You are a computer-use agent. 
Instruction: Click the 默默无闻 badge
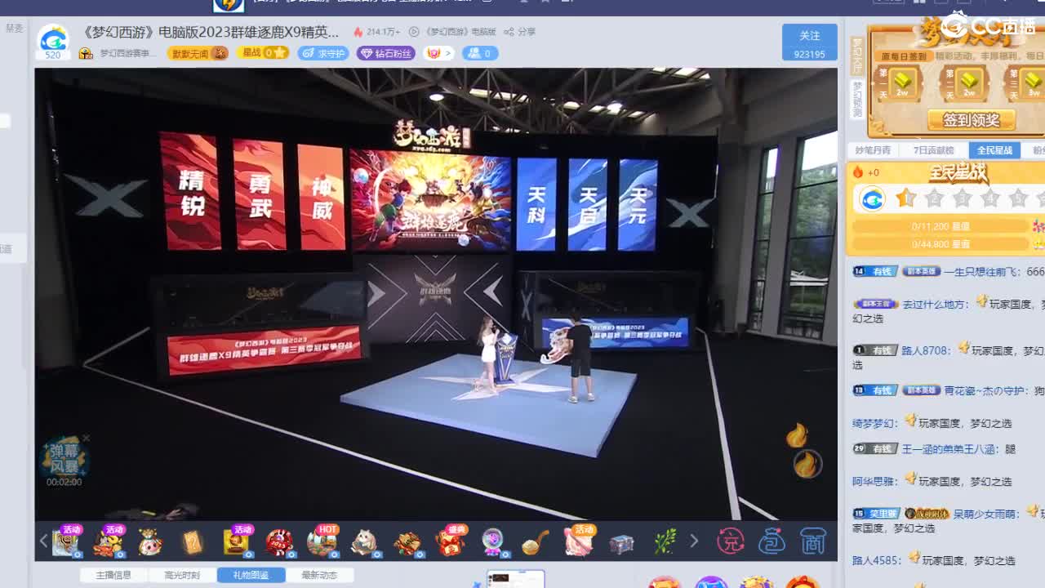pos(198,53)
